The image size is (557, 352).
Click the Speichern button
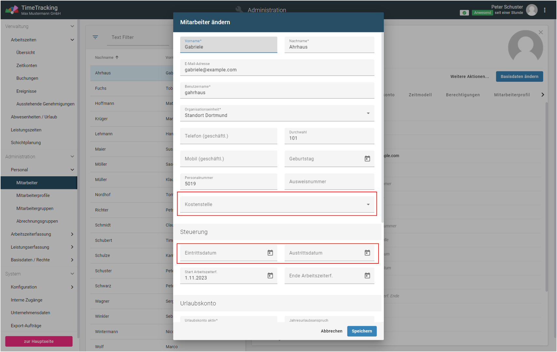362,331
